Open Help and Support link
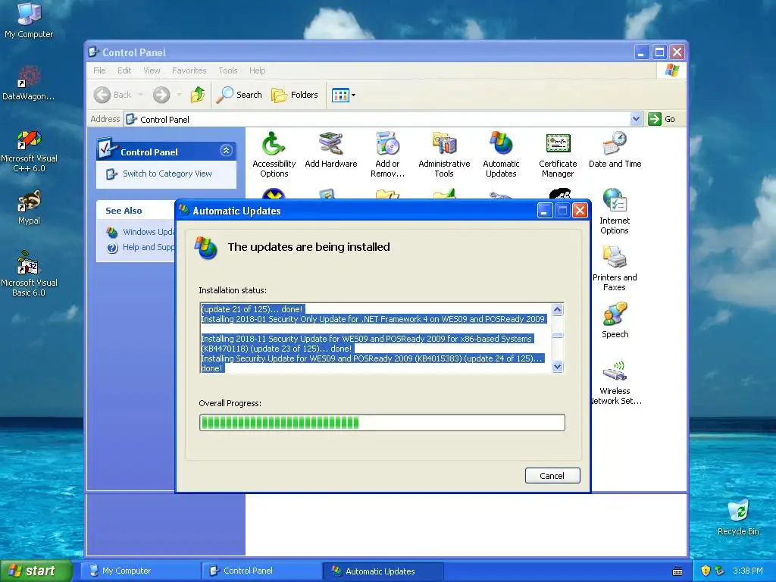This screenshot has height=582, width=776. [x=149, y=247]
